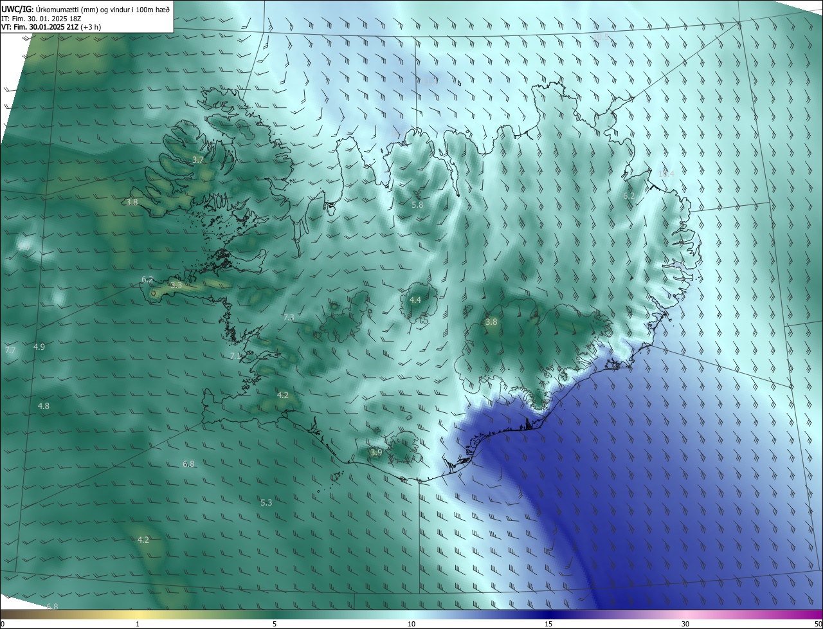Click the 'UWC/IG: Úrkomumætti (mm)' title line

pos(86,9)
